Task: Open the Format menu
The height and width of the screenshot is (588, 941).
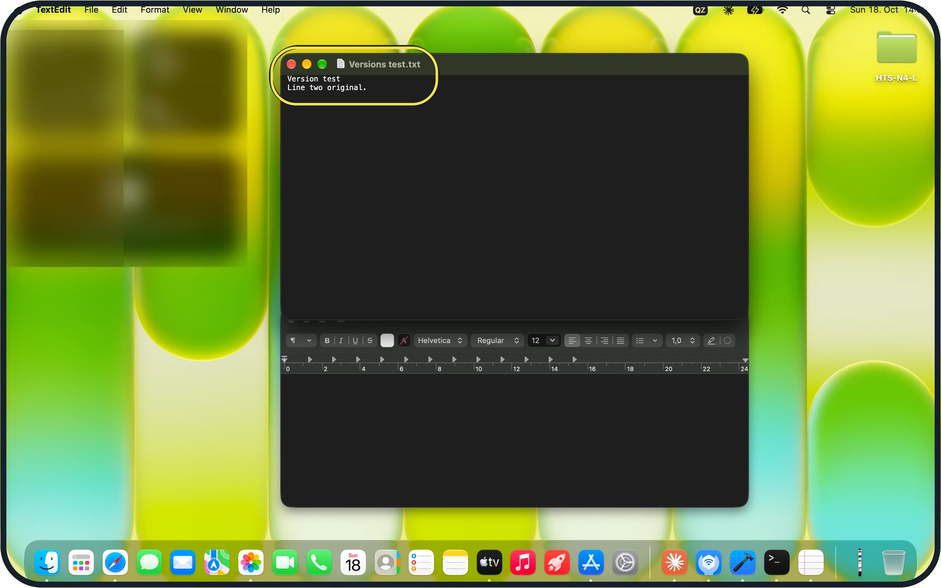Action: 155,10
